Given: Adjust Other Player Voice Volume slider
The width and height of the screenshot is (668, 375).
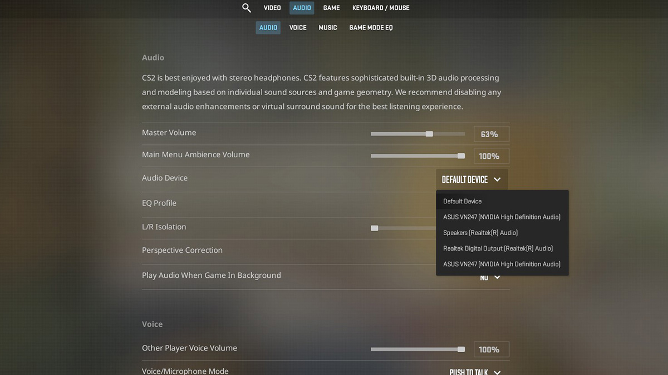Looking at the screenshot, I should (x=417, y=349).
